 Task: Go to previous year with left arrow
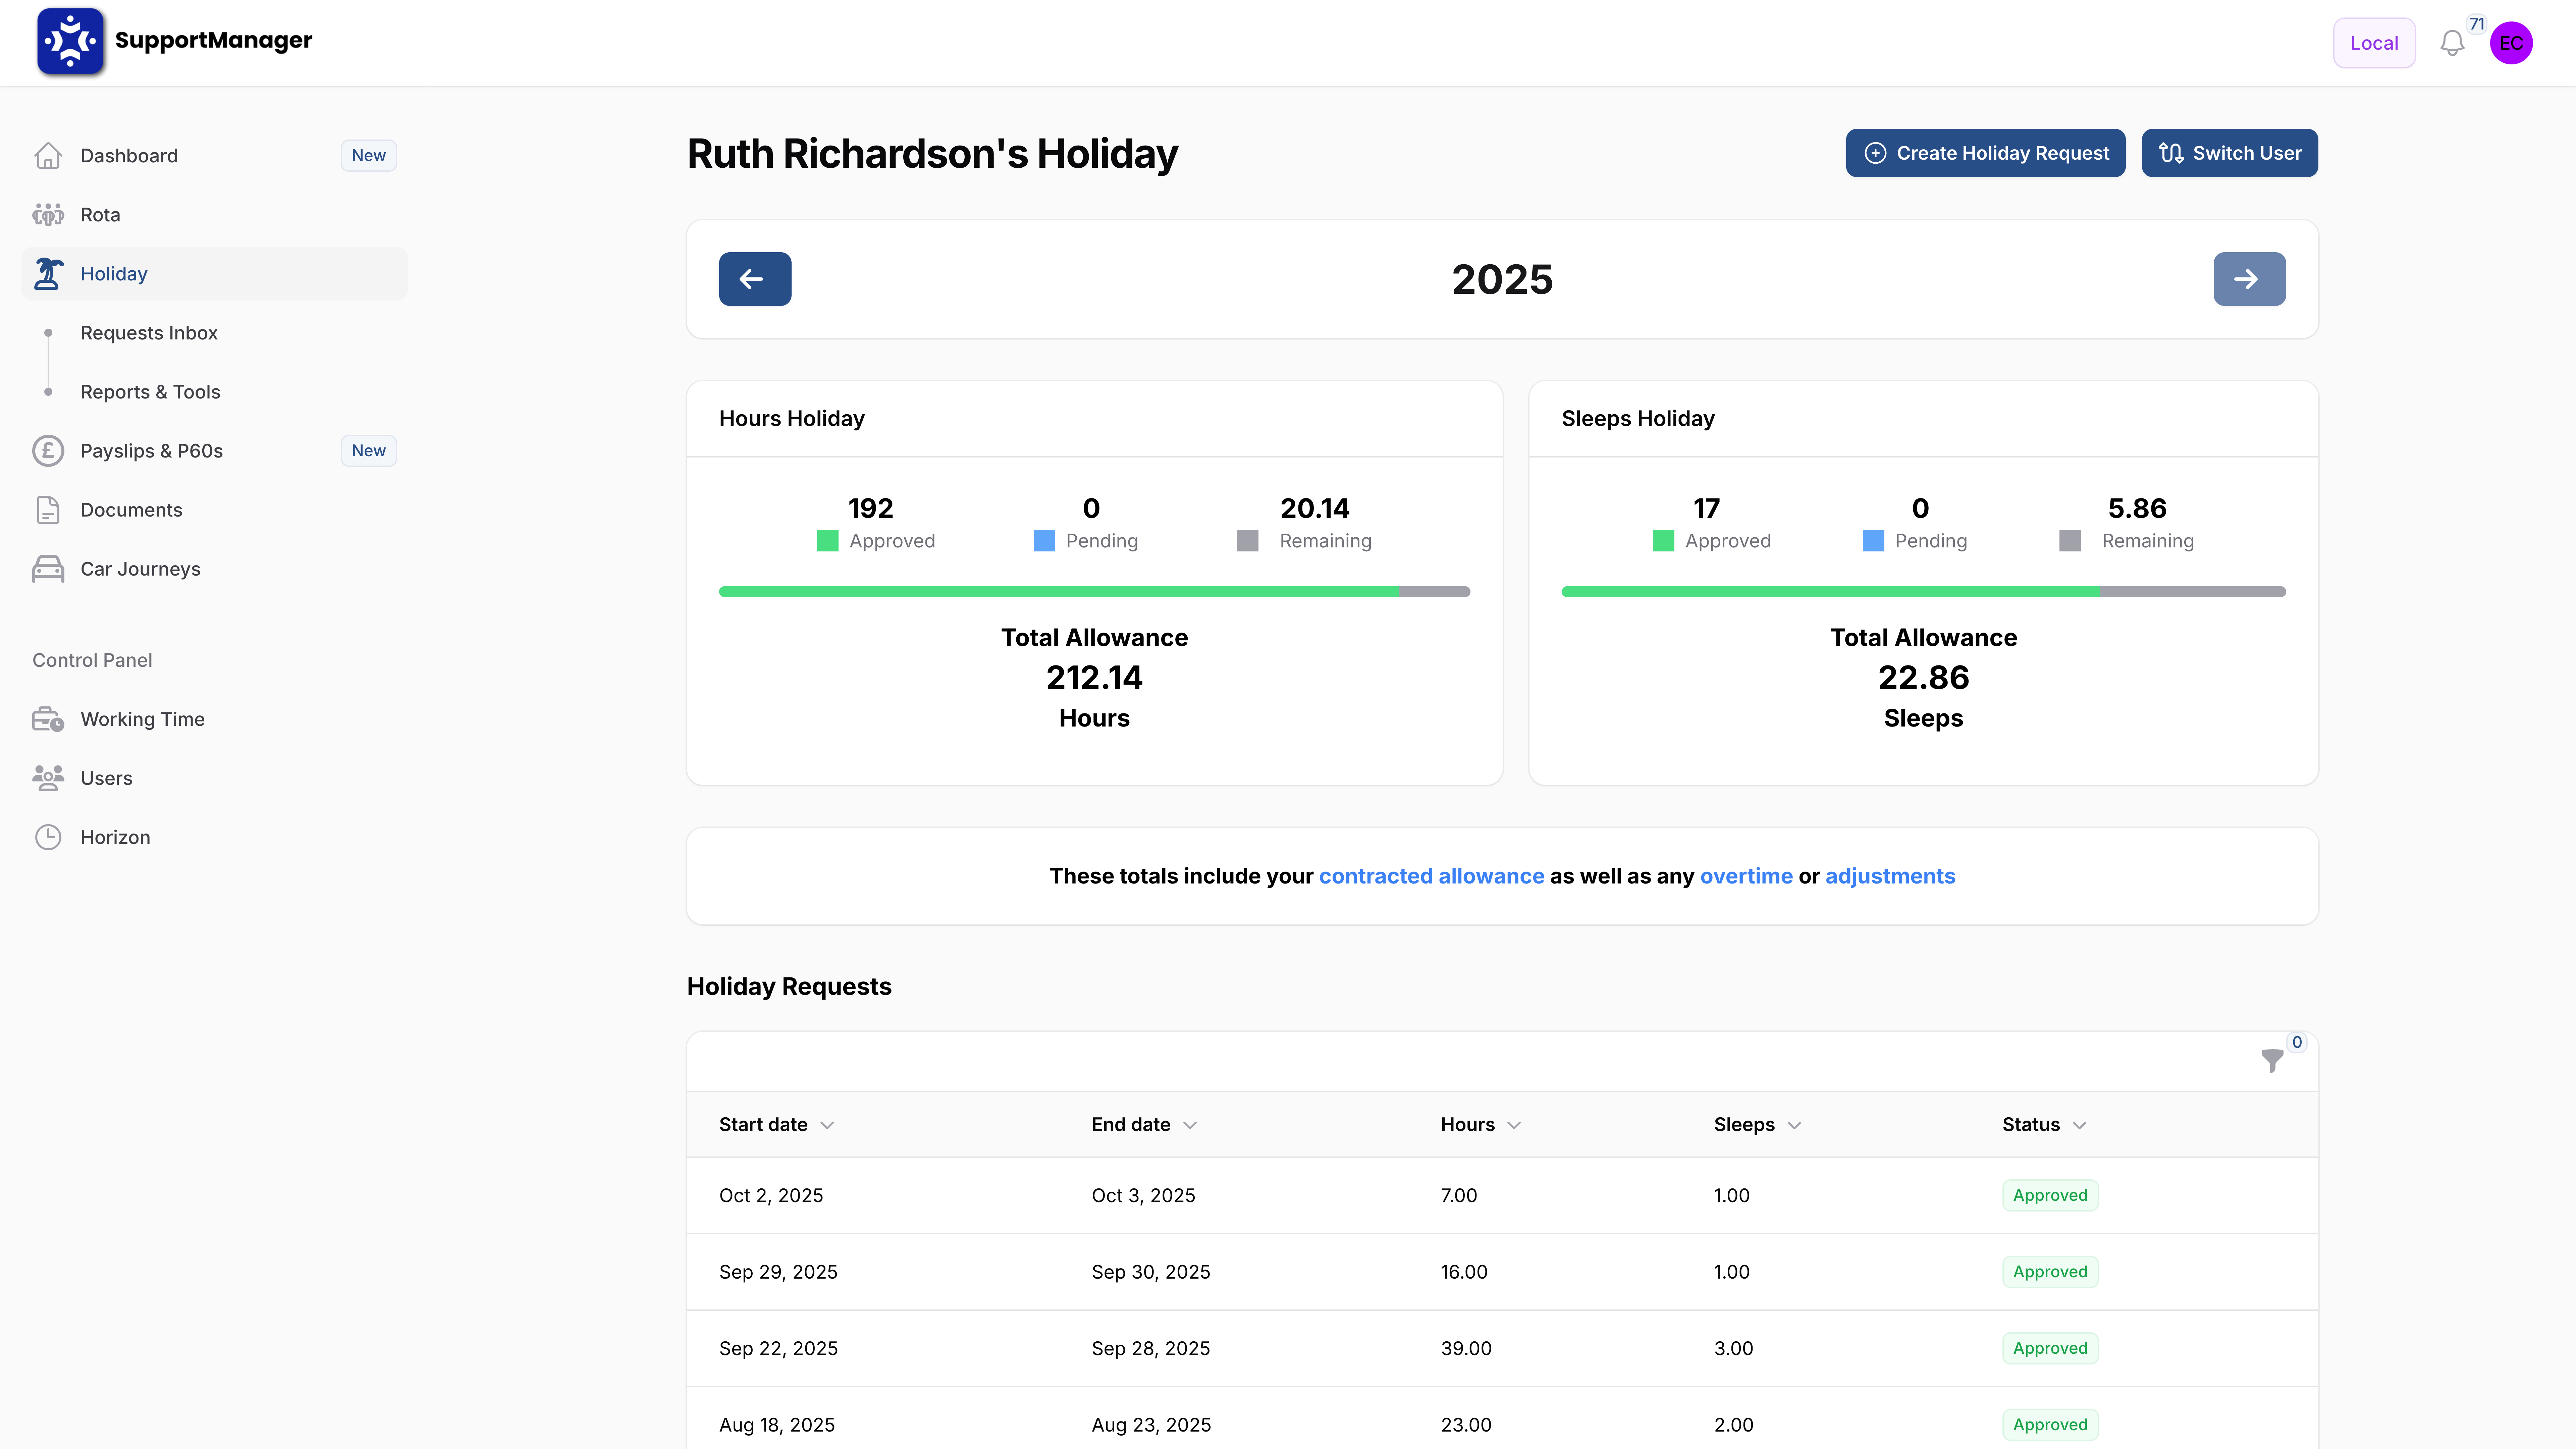point(755,279)
